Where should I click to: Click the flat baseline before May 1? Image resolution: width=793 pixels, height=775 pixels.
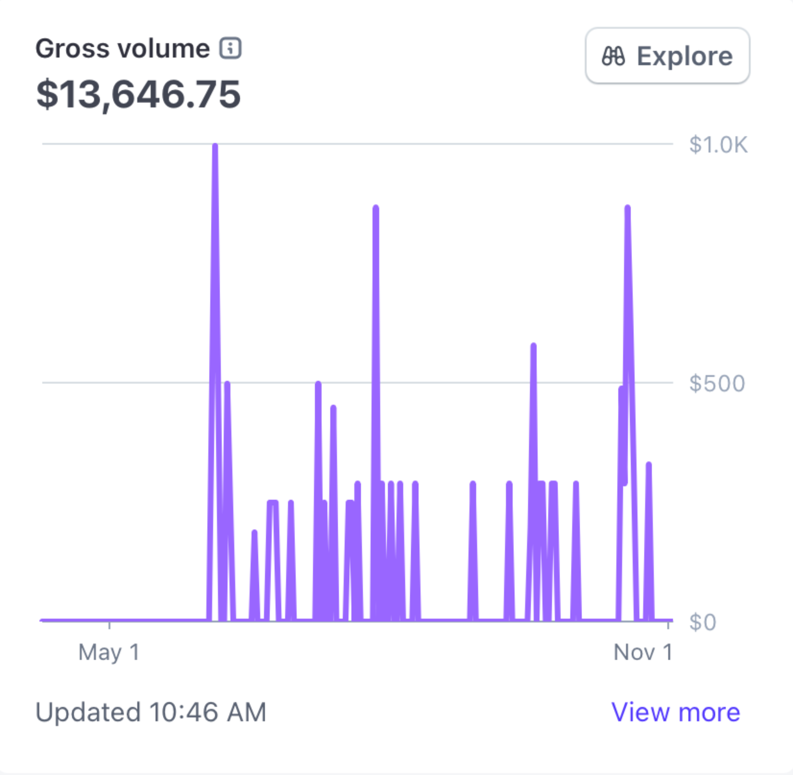(114, 621)
